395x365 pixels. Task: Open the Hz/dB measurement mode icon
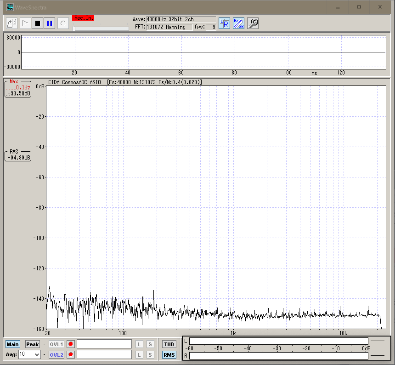click(238, 23)
